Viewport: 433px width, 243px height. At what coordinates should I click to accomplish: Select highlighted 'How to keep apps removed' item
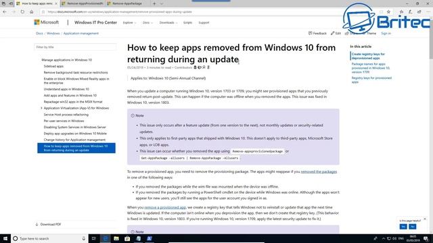pos(76,148)
